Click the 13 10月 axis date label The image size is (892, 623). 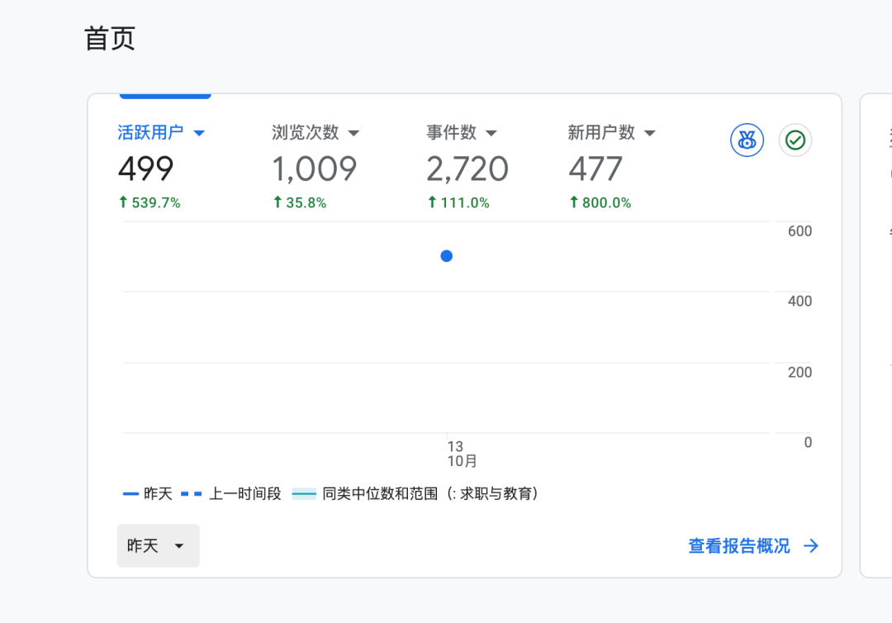pyautogui.click(x=462, y=454)
